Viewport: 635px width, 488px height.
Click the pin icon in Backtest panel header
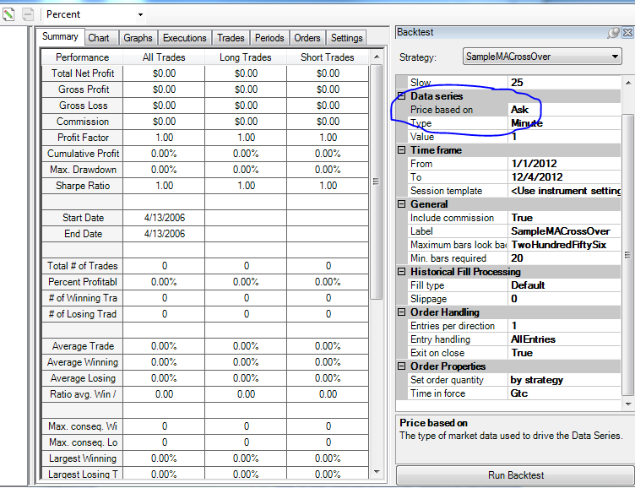[613, 33]
